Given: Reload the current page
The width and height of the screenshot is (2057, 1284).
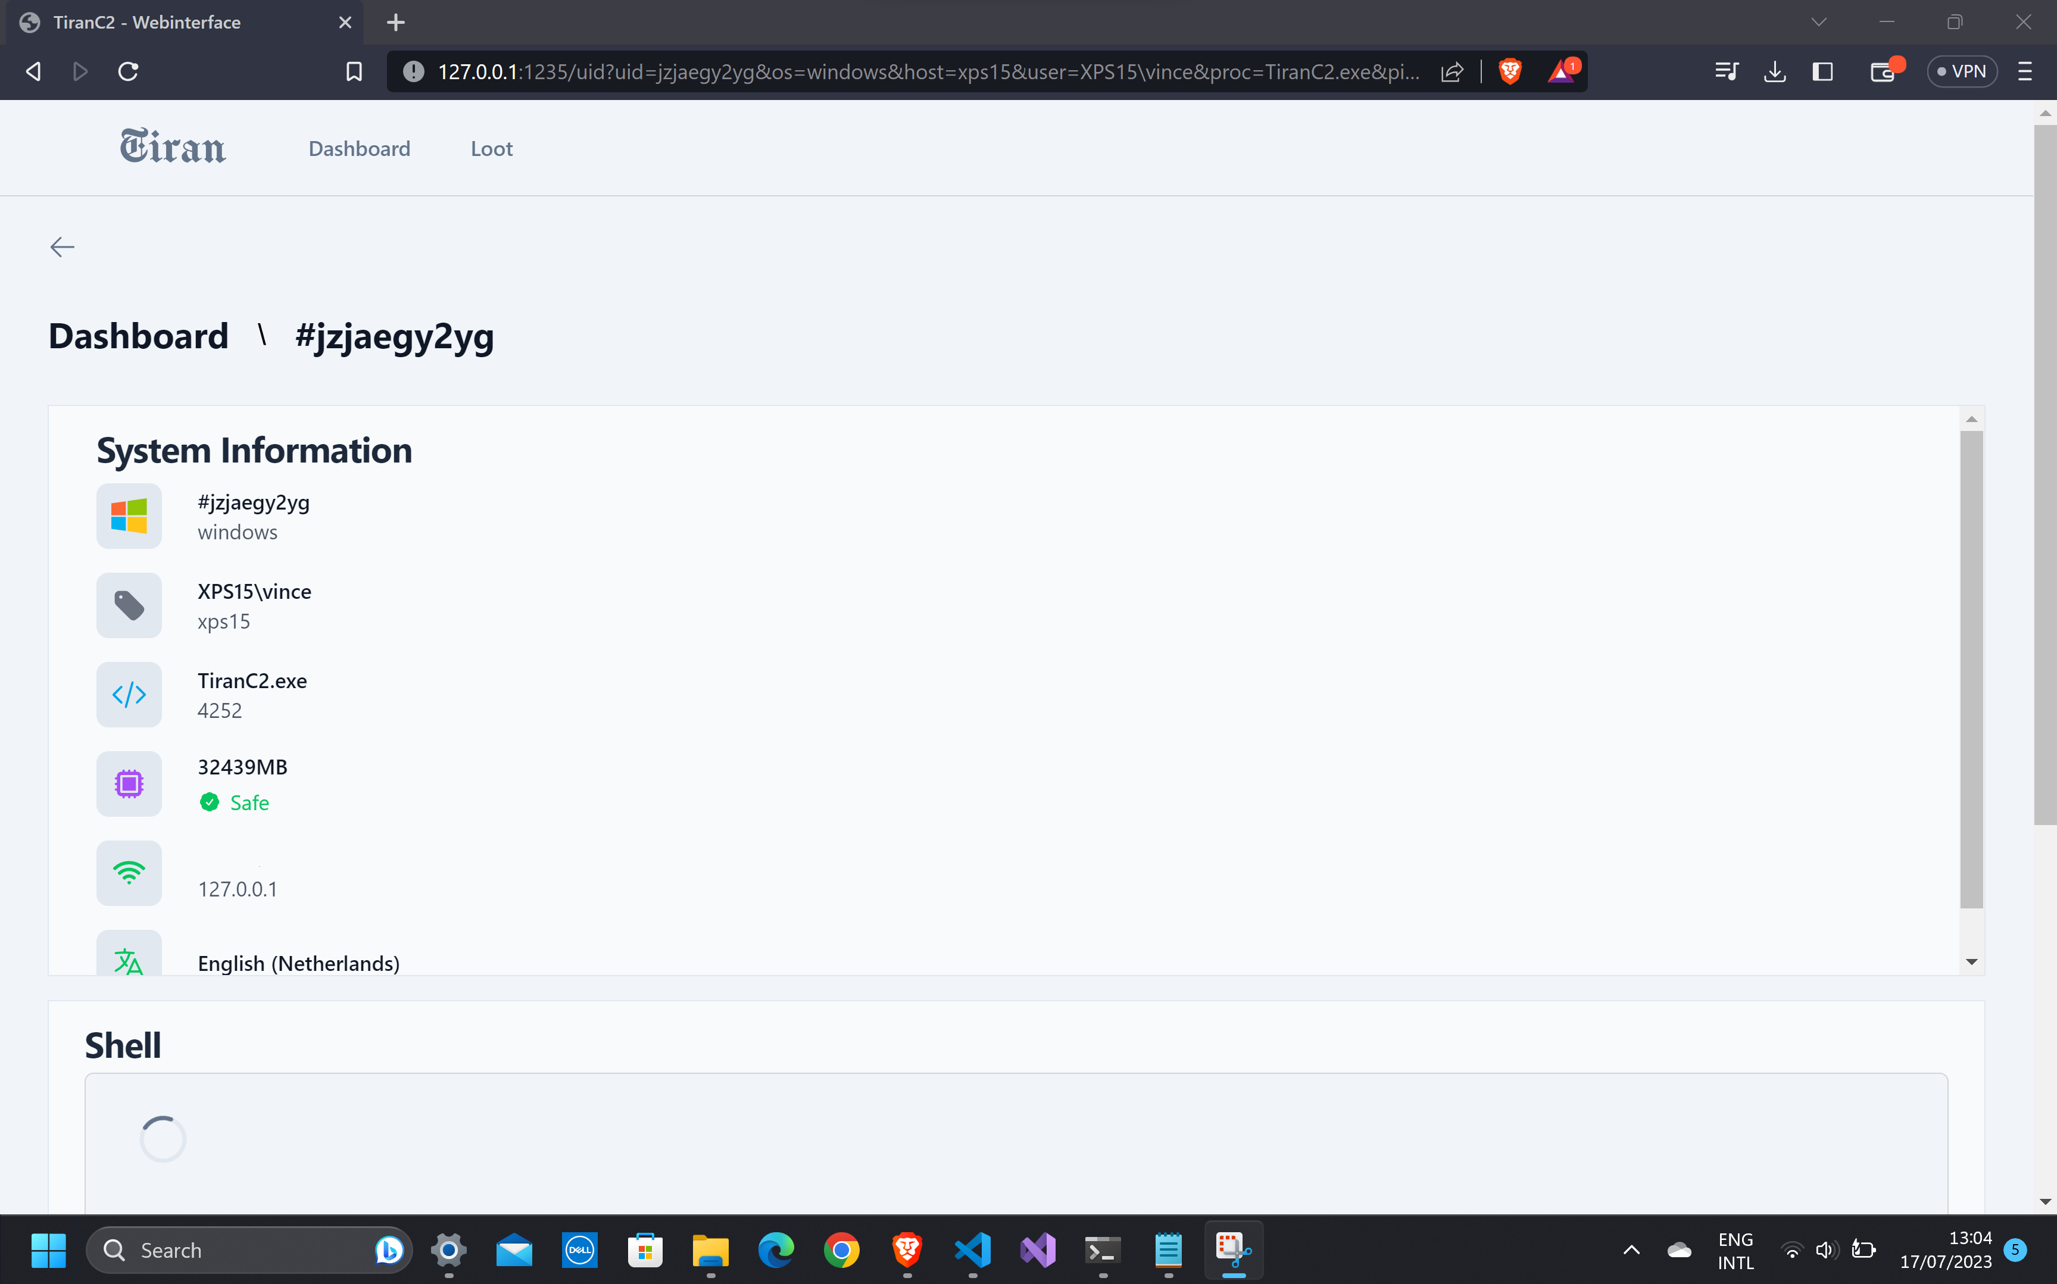Looking at the screenshot, I should point(128,71).
